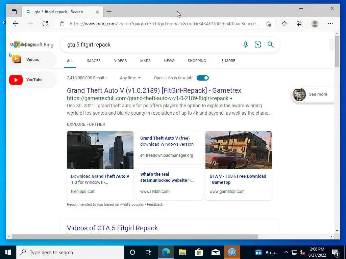Open the notification center icon
This screenshot has width=346, height=259.
coord(335,252)
